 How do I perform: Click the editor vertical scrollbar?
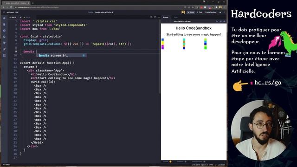[160, 57]
